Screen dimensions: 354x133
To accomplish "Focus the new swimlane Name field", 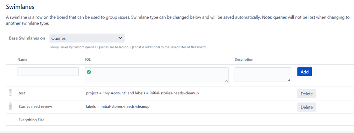I will pyautogui.click(x=48, y=72).
